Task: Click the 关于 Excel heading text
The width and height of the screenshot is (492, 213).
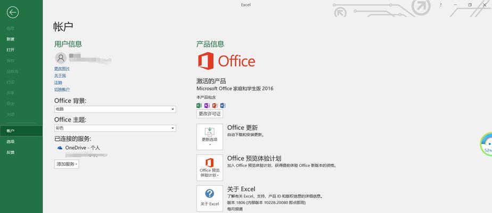Action: (241, 189)
